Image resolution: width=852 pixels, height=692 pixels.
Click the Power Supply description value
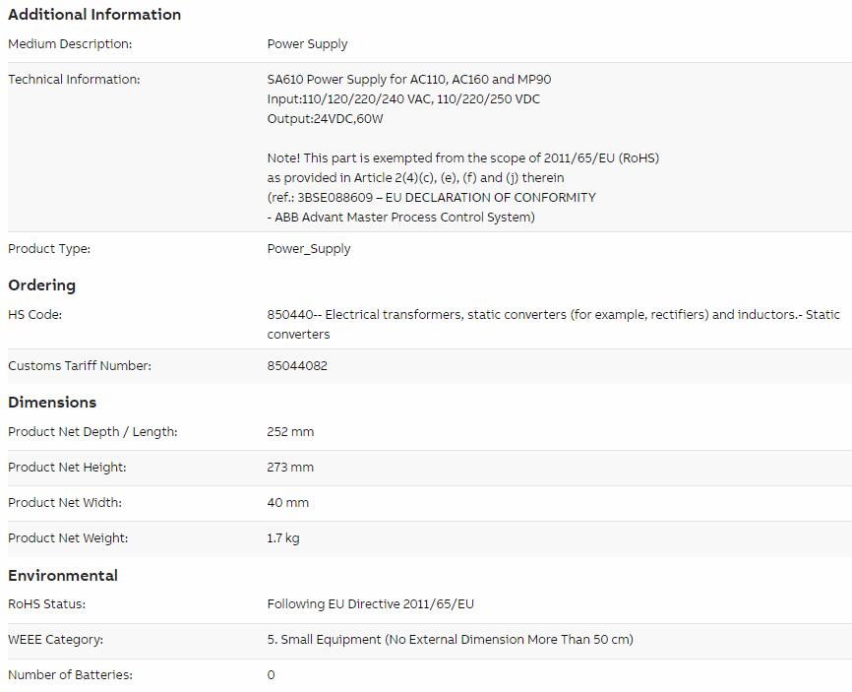(x=307, y=44)
